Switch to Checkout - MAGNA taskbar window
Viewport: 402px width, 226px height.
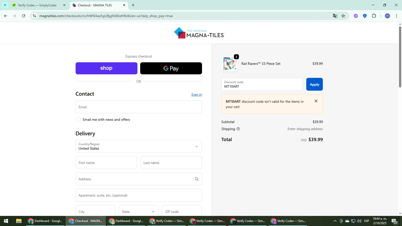[86, 221]
